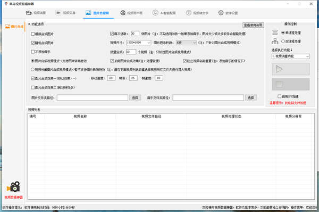The image size is (319, 212).
Task: Open the 图片显示秒数 5秒 dropdown
Action: tap(186, 43)
